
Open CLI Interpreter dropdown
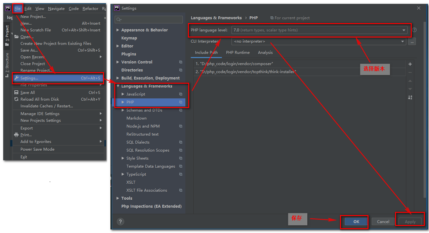319,41
